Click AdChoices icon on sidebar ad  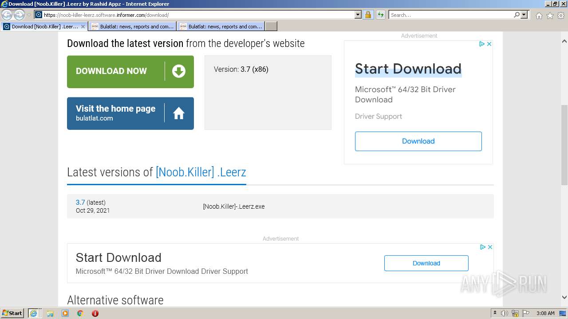482,44
